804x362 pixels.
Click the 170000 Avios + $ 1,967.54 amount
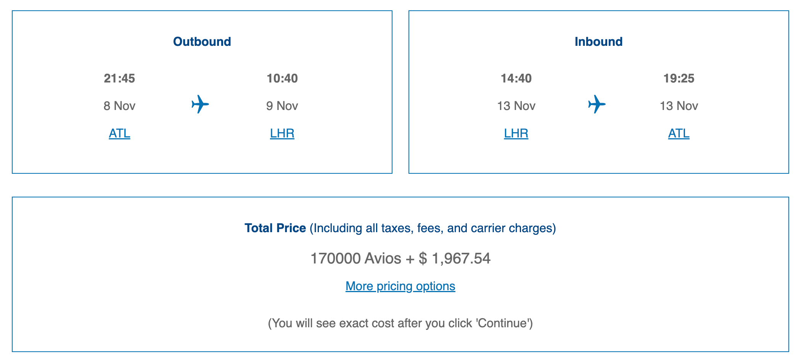pyautogui.click(x=400, y=259)
